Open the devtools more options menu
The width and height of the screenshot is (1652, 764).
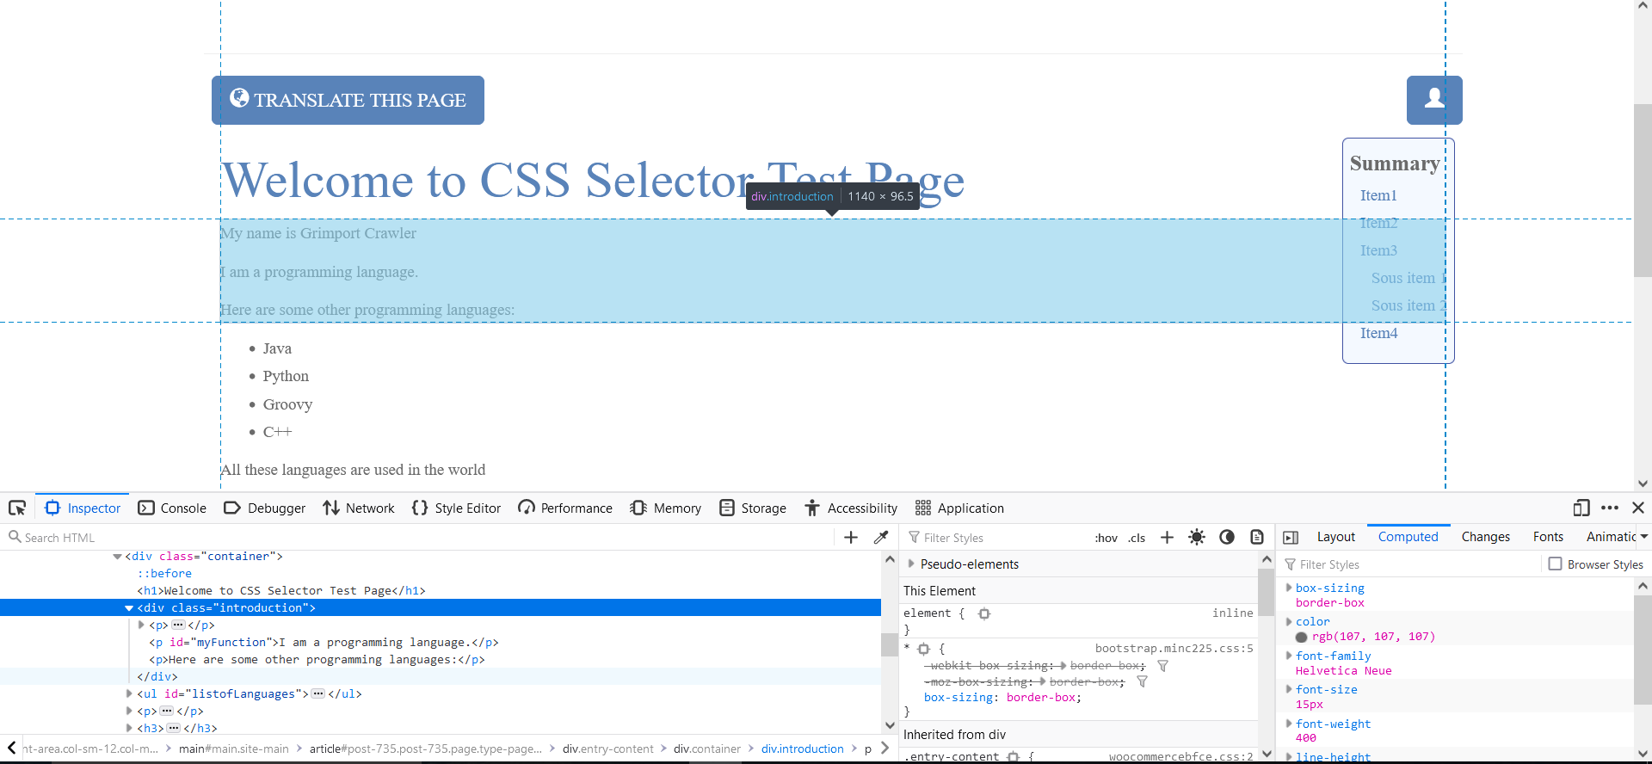[1610, 508]
